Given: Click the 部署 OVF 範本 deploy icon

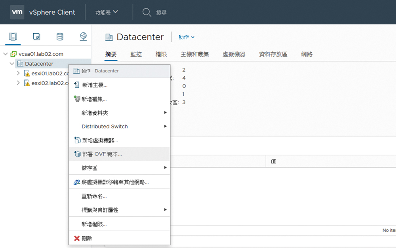Looking at the screenshot, I should (77, 154).
